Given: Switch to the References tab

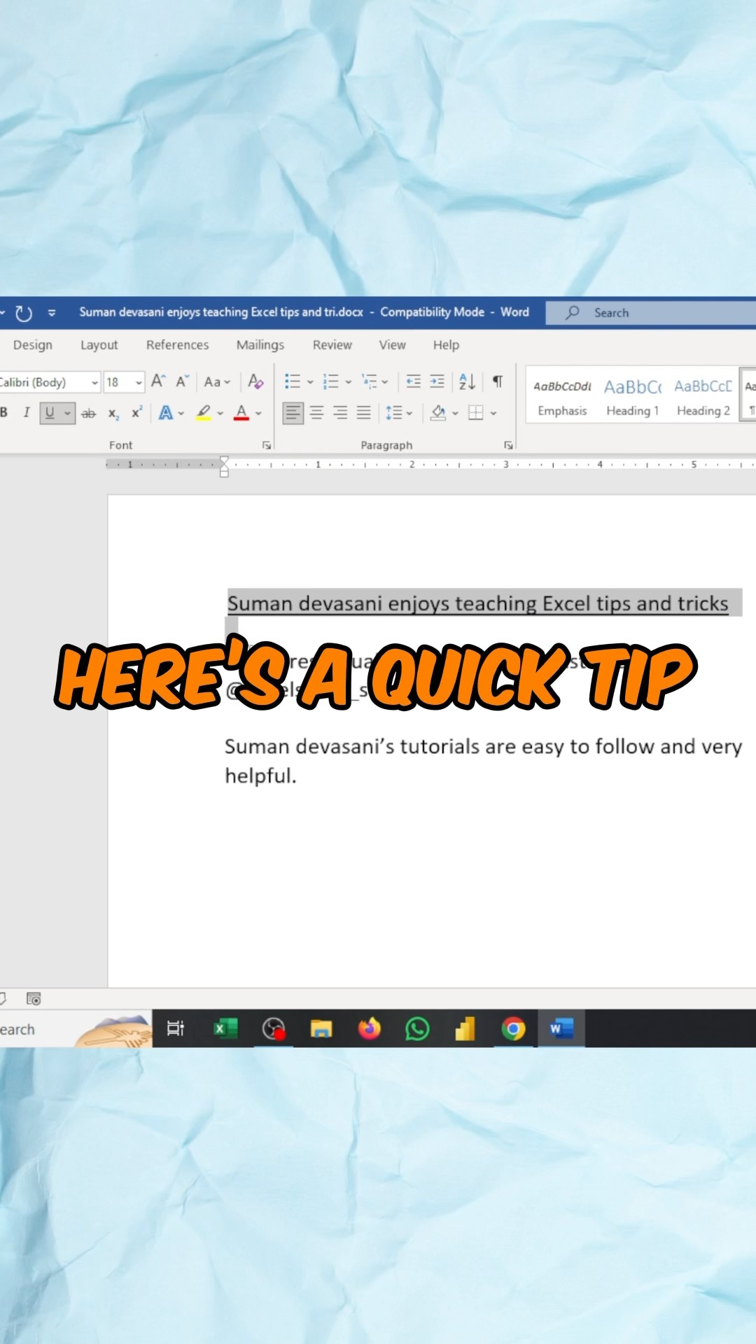Looking at the screenshot, I should point(177,345).
